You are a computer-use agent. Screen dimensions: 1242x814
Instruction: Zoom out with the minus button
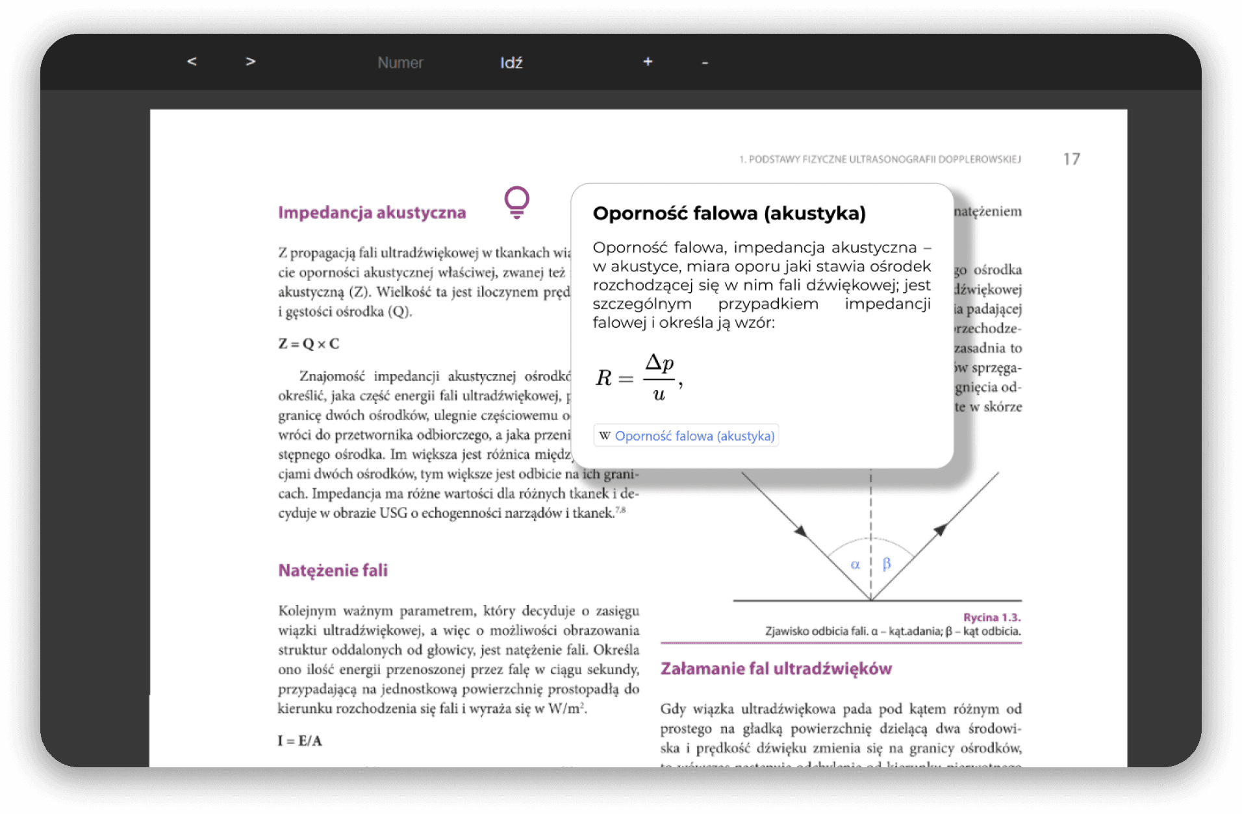coord(705,62)
